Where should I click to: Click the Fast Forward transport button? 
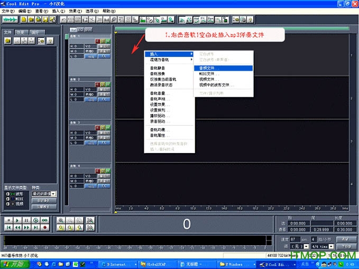[26, 227]
